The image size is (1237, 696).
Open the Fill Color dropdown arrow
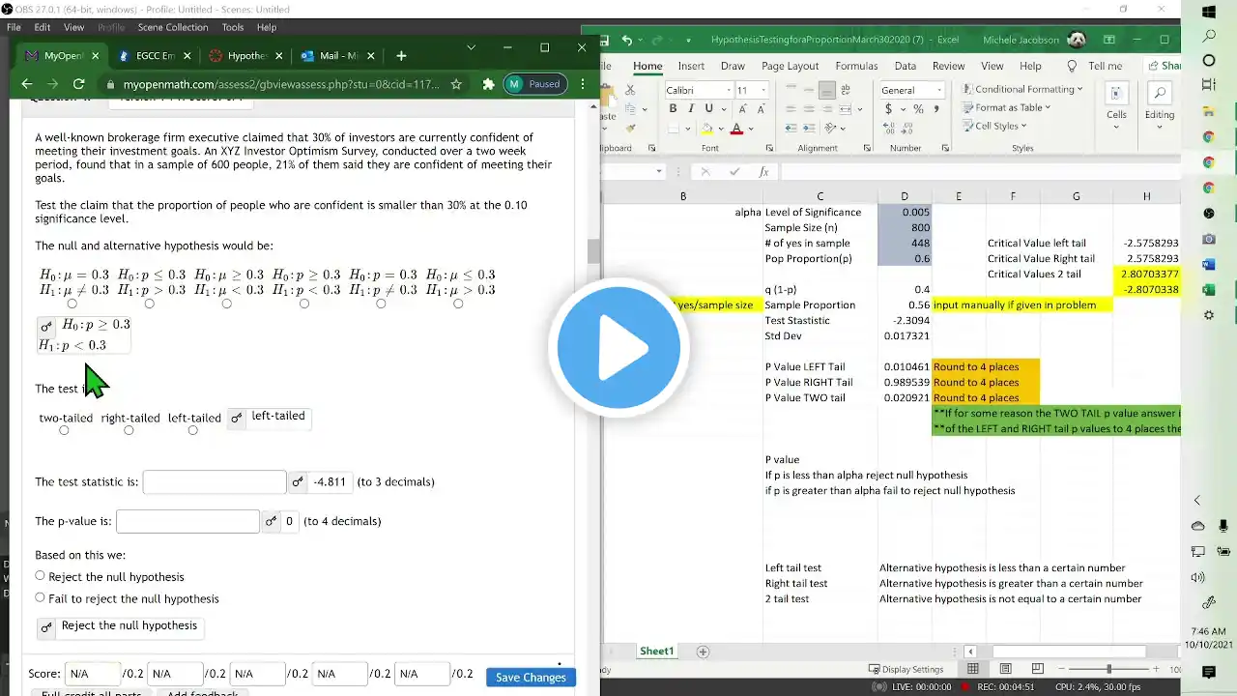pyautogui.click(x=720, y=129)
